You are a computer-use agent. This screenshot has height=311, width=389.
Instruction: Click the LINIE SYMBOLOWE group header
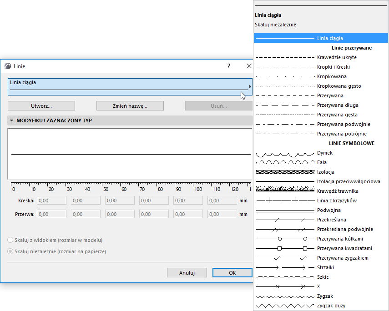tap(352, 143)
